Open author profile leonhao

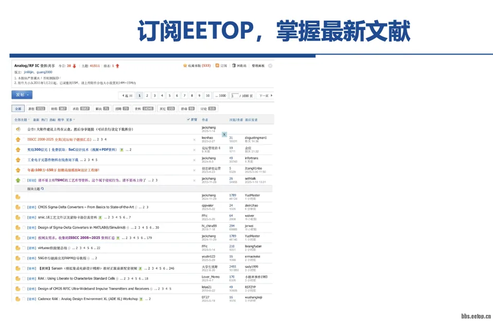click(207, 138)
